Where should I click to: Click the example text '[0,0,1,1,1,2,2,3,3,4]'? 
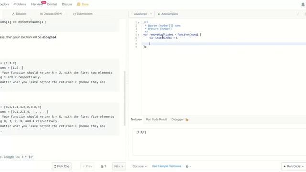pyautogui.click(x=22, y=107)
